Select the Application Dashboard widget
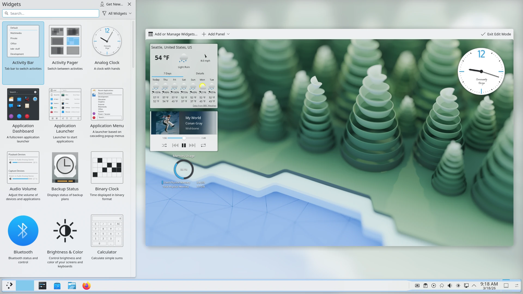The height and width of the screenshot is (294, 523). coord(23,116)
